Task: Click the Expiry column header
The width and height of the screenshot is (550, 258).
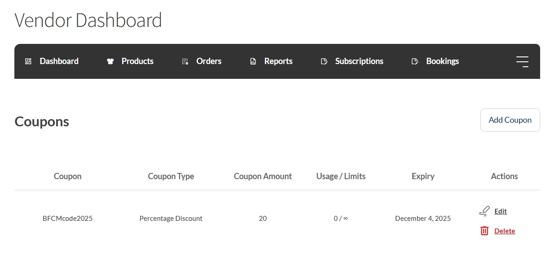Action: 423,176
